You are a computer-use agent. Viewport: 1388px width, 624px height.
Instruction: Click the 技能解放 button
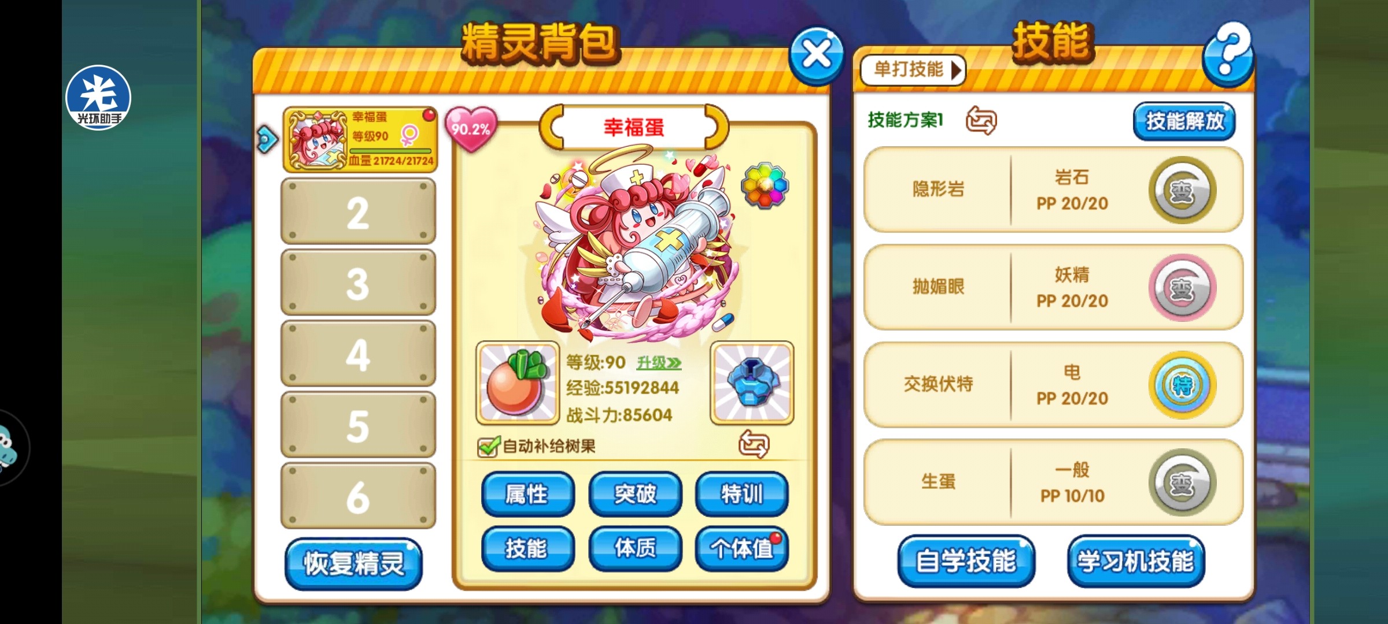pos(1184,121)
